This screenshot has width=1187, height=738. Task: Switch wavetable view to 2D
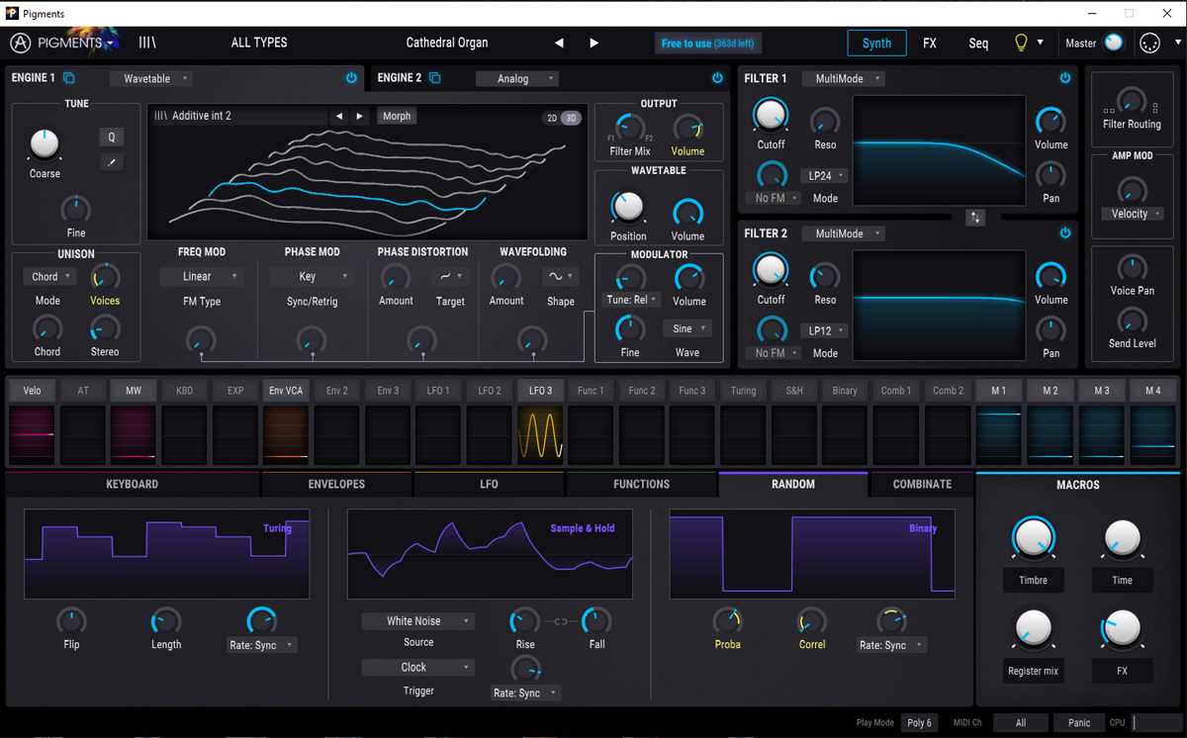[552, 118]
